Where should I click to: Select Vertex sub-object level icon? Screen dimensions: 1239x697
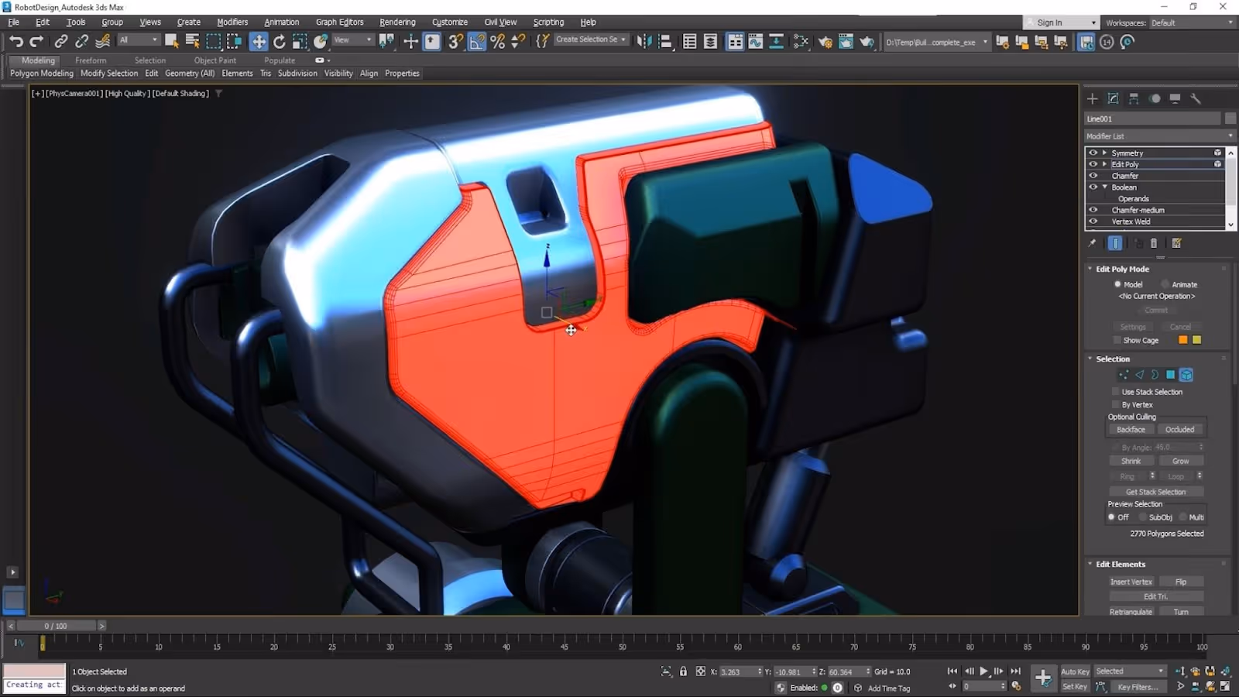pyautogui.click(x=1124, y=375)
